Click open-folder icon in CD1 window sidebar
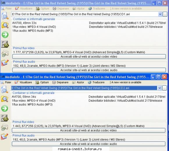 click(x=5, y=25)
